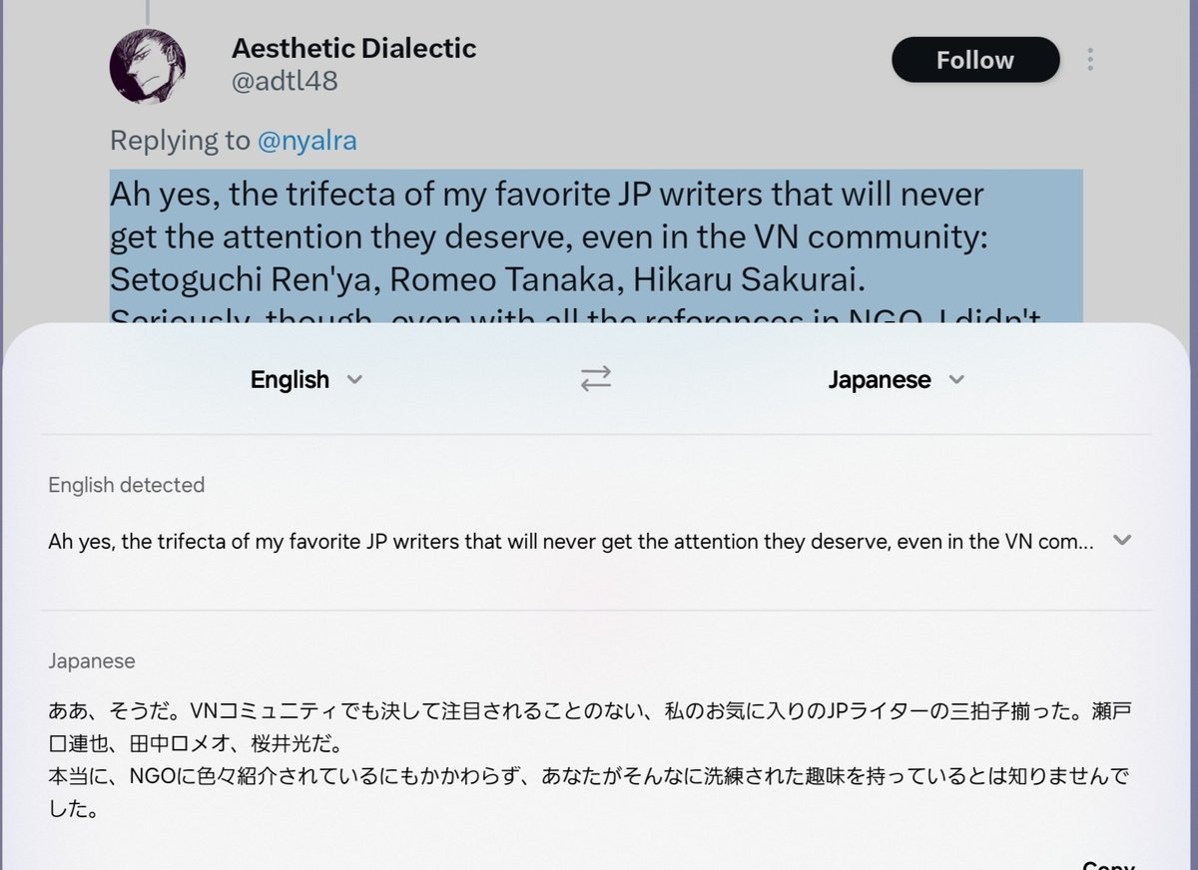Open the @nyalra profile link
Image resolution: width=1198 pixels, height=870 pixels.
[x=306, y=141]
